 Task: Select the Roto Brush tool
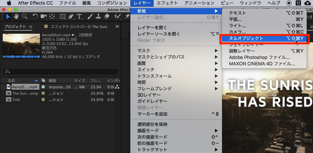point(117,17)
